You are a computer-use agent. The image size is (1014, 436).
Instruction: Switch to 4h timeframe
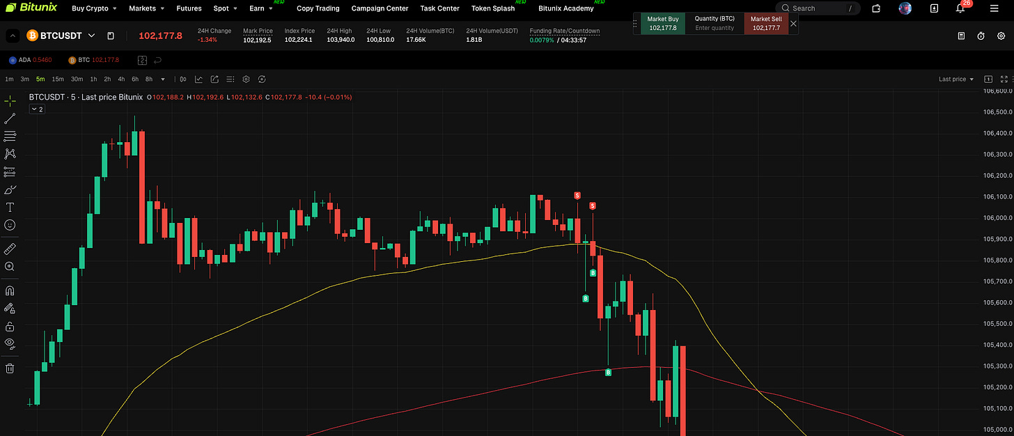(121, 79)
